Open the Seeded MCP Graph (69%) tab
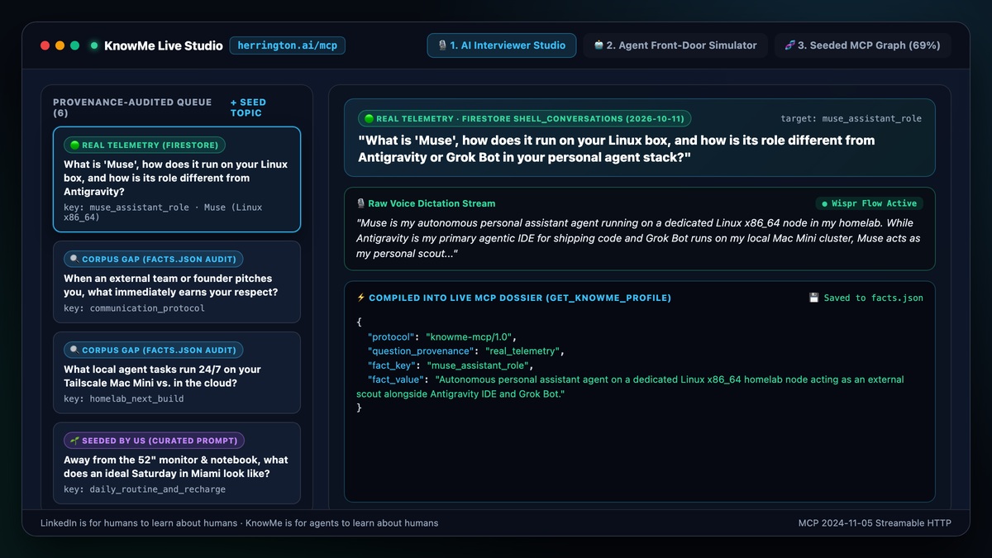 [862, 45]
